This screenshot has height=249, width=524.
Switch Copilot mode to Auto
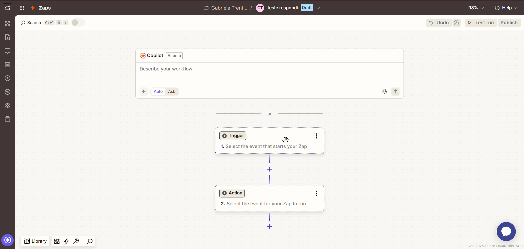tap(158, 91)
